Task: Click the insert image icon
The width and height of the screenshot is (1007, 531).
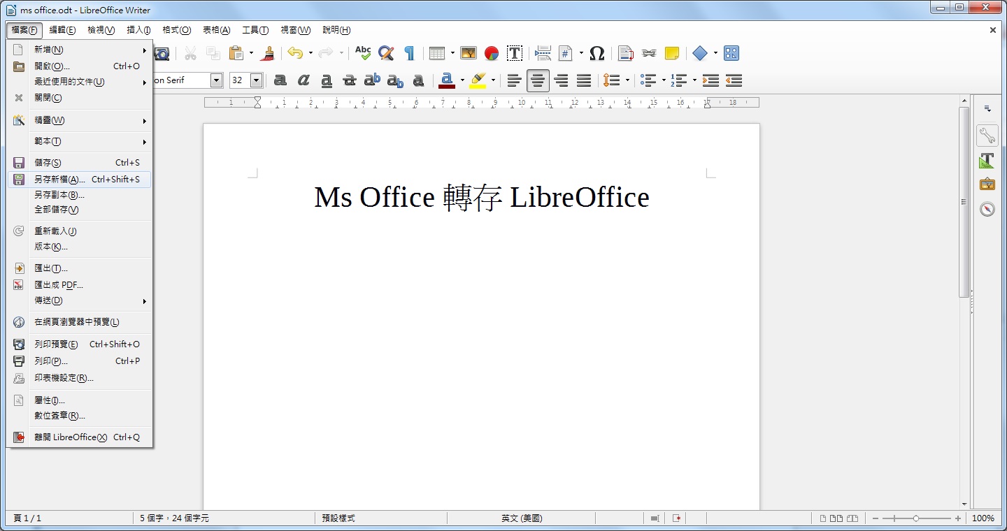Action: [468, 53]
